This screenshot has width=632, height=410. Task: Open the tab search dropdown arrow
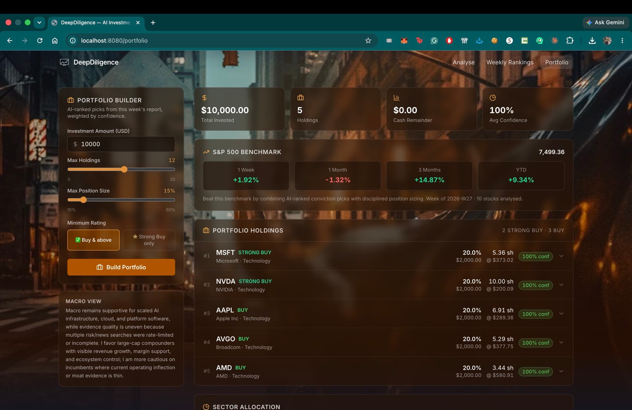pos(39,22)
